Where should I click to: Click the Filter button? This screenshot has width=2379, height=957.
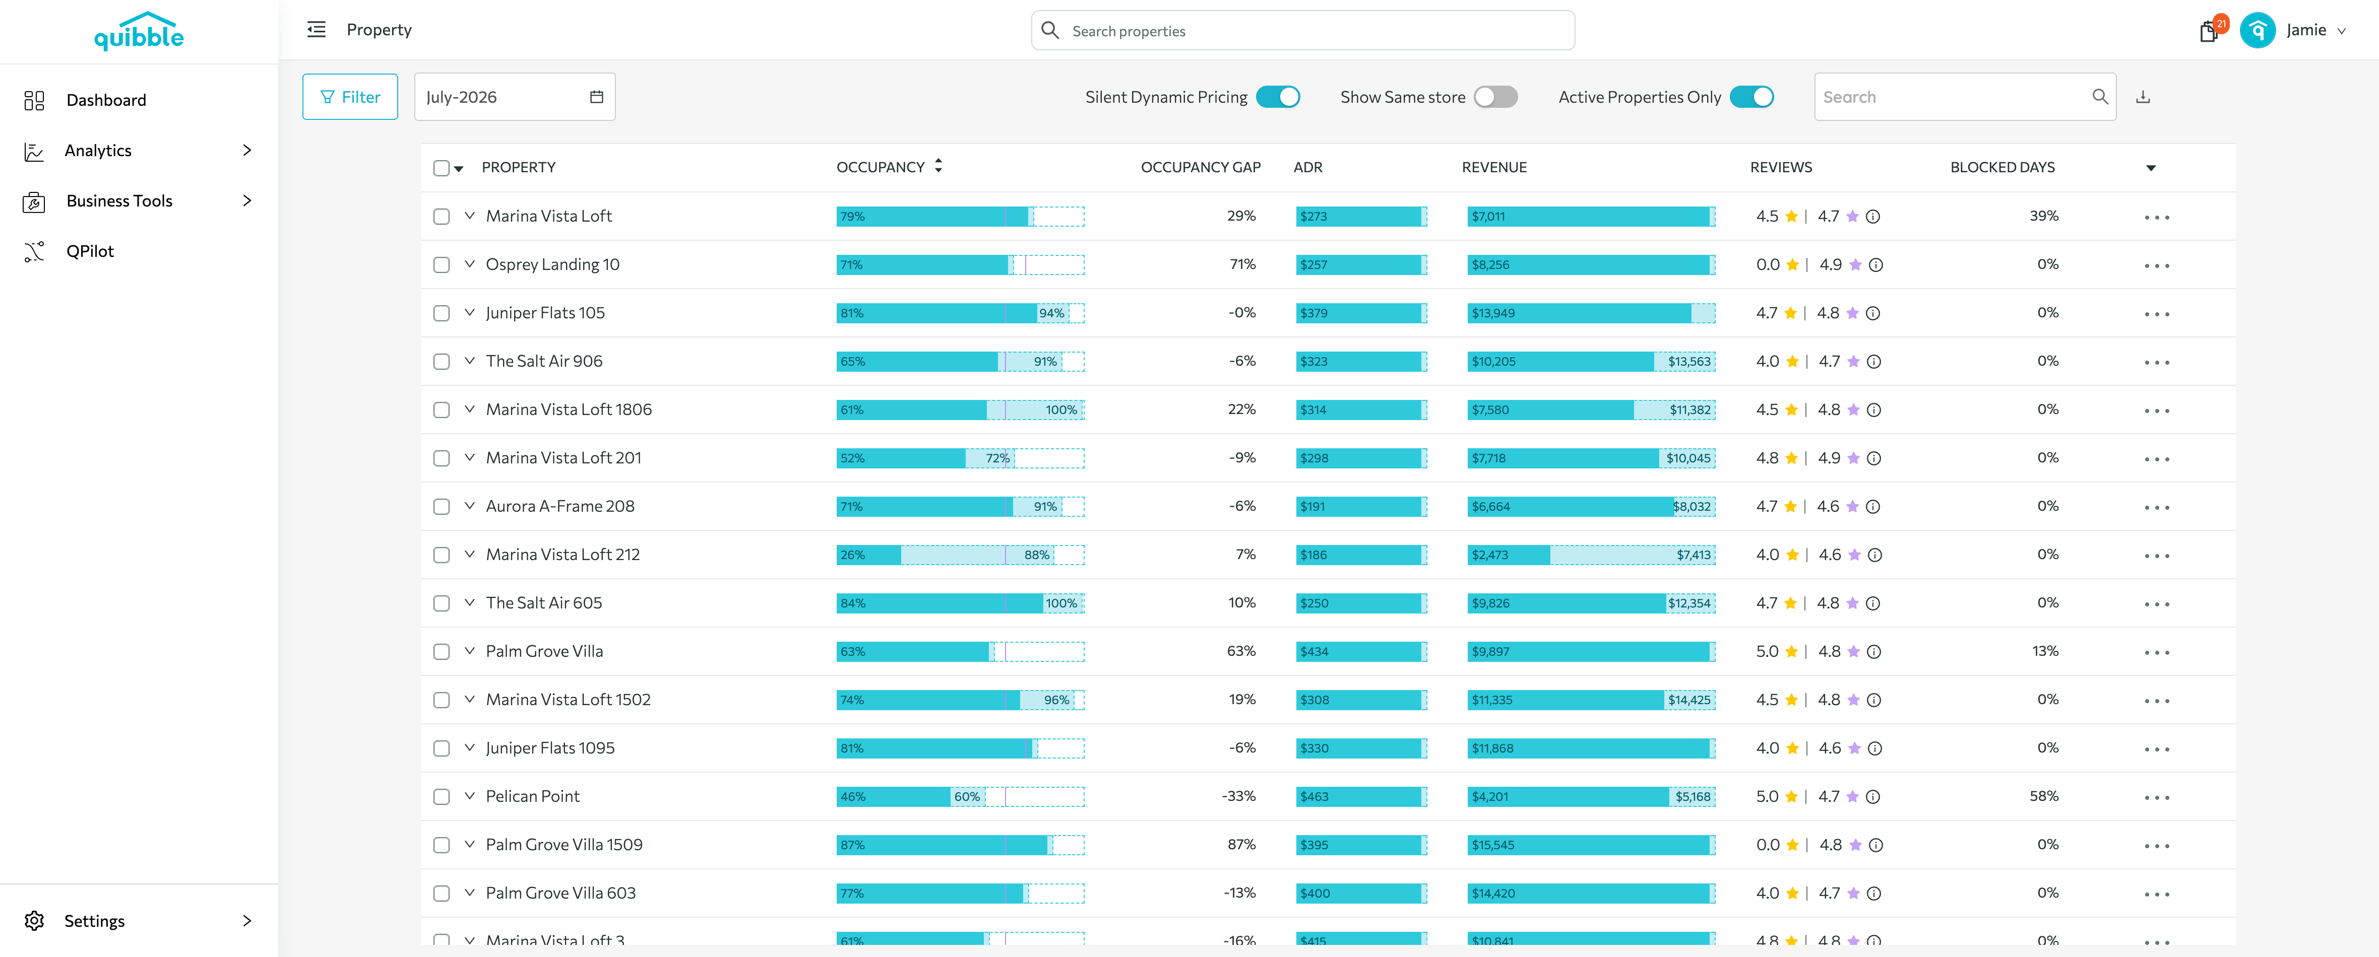tap(350, 97)
